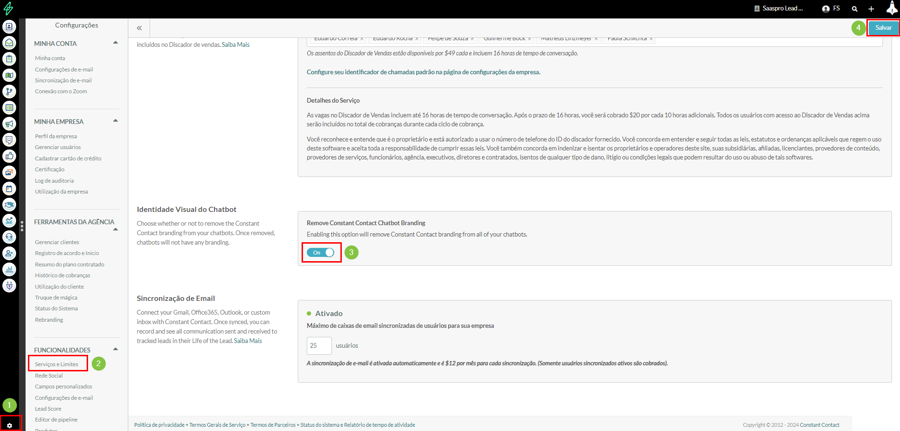
Task: Collapse the FUNCIONALIDADES section
Action: click(116, 349)
